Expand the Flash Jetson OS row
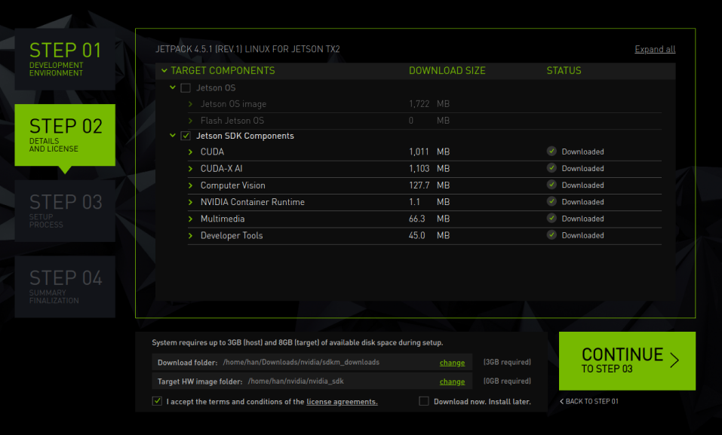Screen dimensions: 722x435 (190, 121)
